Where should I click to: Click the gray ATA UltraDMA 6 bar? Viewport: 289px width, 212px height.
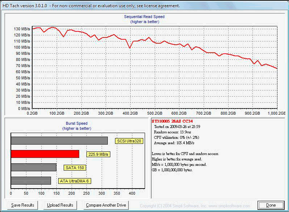coord(31,181)
